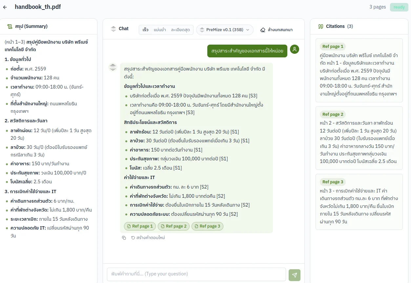Open the Ref page 1 chip in chat
411x283 pixels.
coord(140,226)
